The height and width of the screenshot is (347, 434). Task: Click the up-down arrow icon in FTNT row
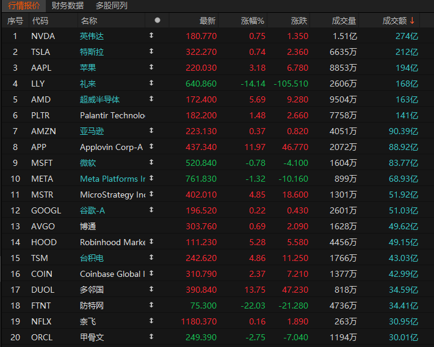(151, 305)
